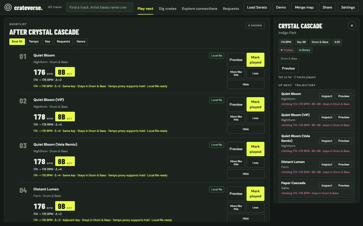Sort shortlist by Best fit
Screen dimensions: 363x226
[17, 41]
